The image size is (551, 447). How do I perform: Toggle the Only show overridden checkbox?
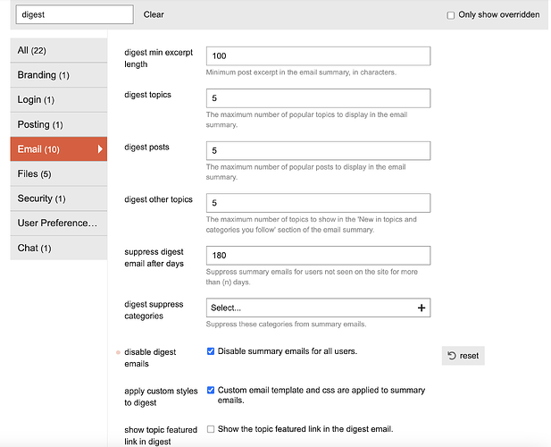point(450,15)
